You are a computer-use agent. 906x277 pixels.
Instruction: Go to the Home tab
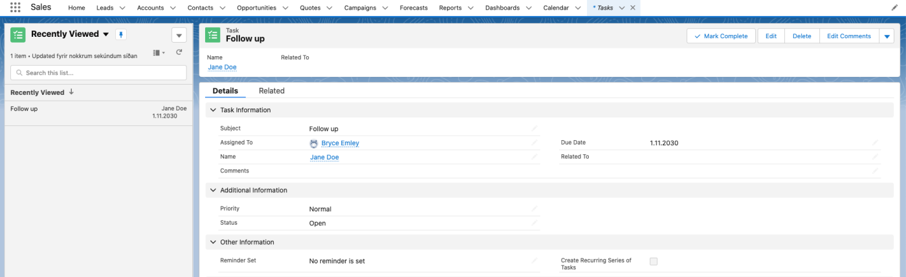click(76, 8)
